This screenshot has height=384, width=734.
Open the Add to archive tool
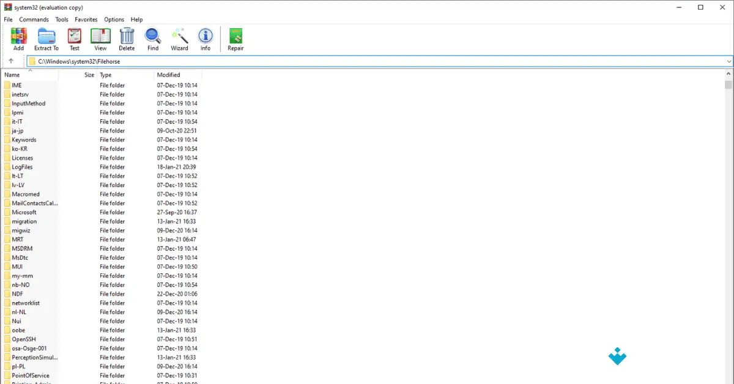coord(18,38)
